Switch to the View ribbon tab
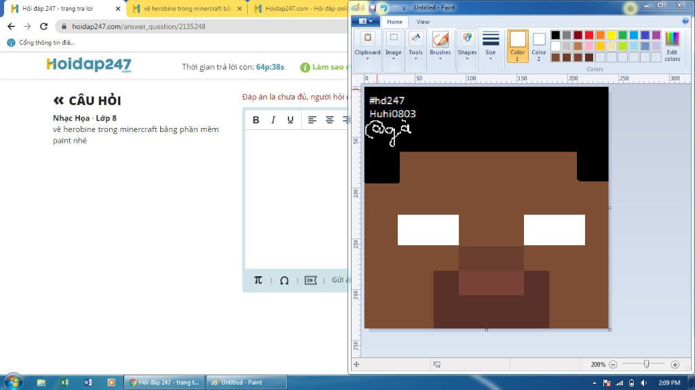 pos(423,22)
